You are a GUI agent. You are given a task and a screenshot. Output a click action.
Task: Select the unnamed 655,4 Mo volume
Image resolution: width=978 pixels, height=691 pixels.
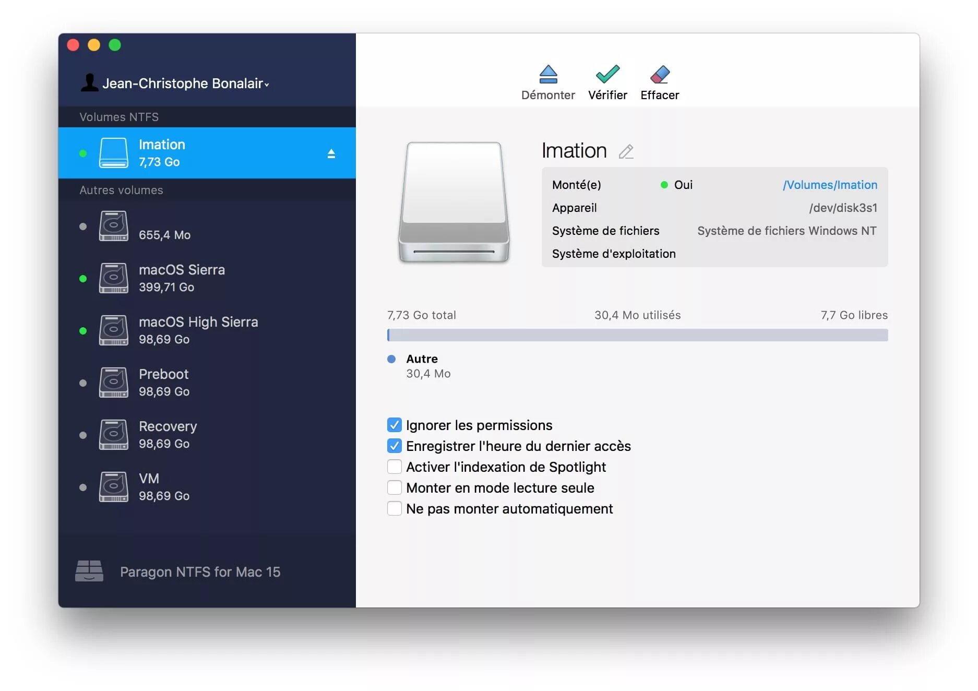coord(207,226)
